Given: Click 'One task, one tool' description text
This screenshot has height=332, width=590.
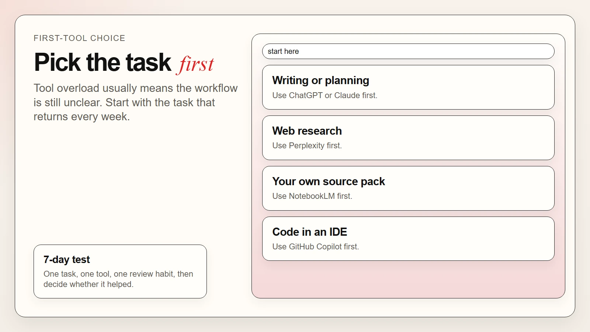Looking at the screenshot, I should [118, 279].
